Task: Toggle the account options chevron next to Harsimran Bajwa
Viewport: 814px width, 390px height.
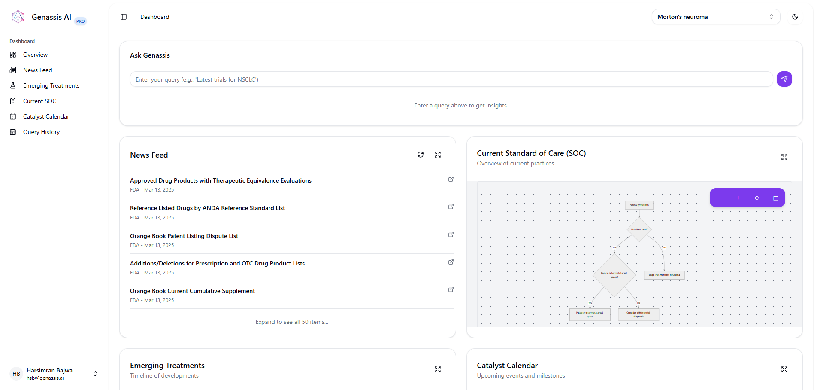Action: pyautogui.click(x=95, y=373)
